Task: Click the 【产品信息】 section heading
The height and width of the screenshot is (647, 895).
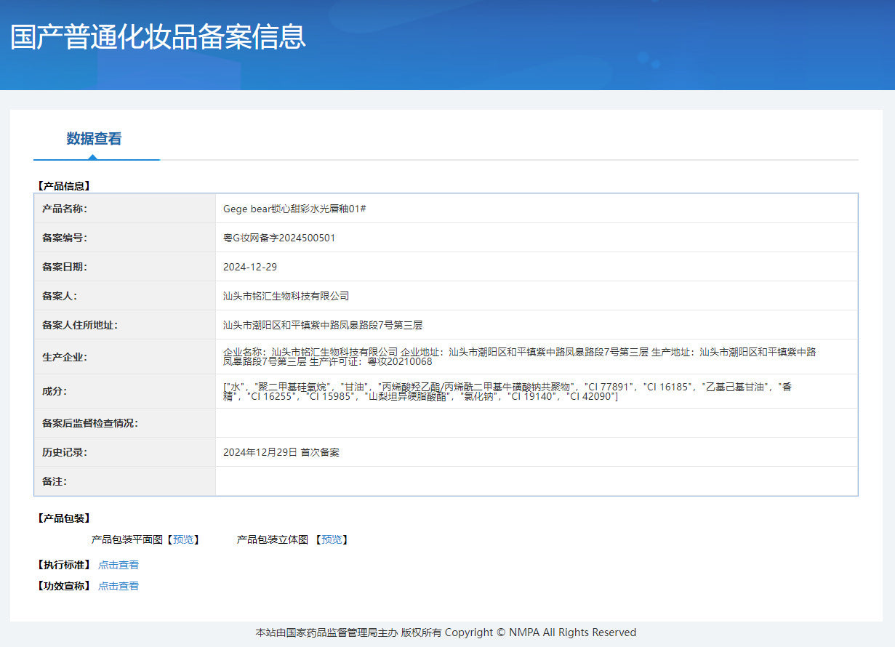Action: [63, 186]
